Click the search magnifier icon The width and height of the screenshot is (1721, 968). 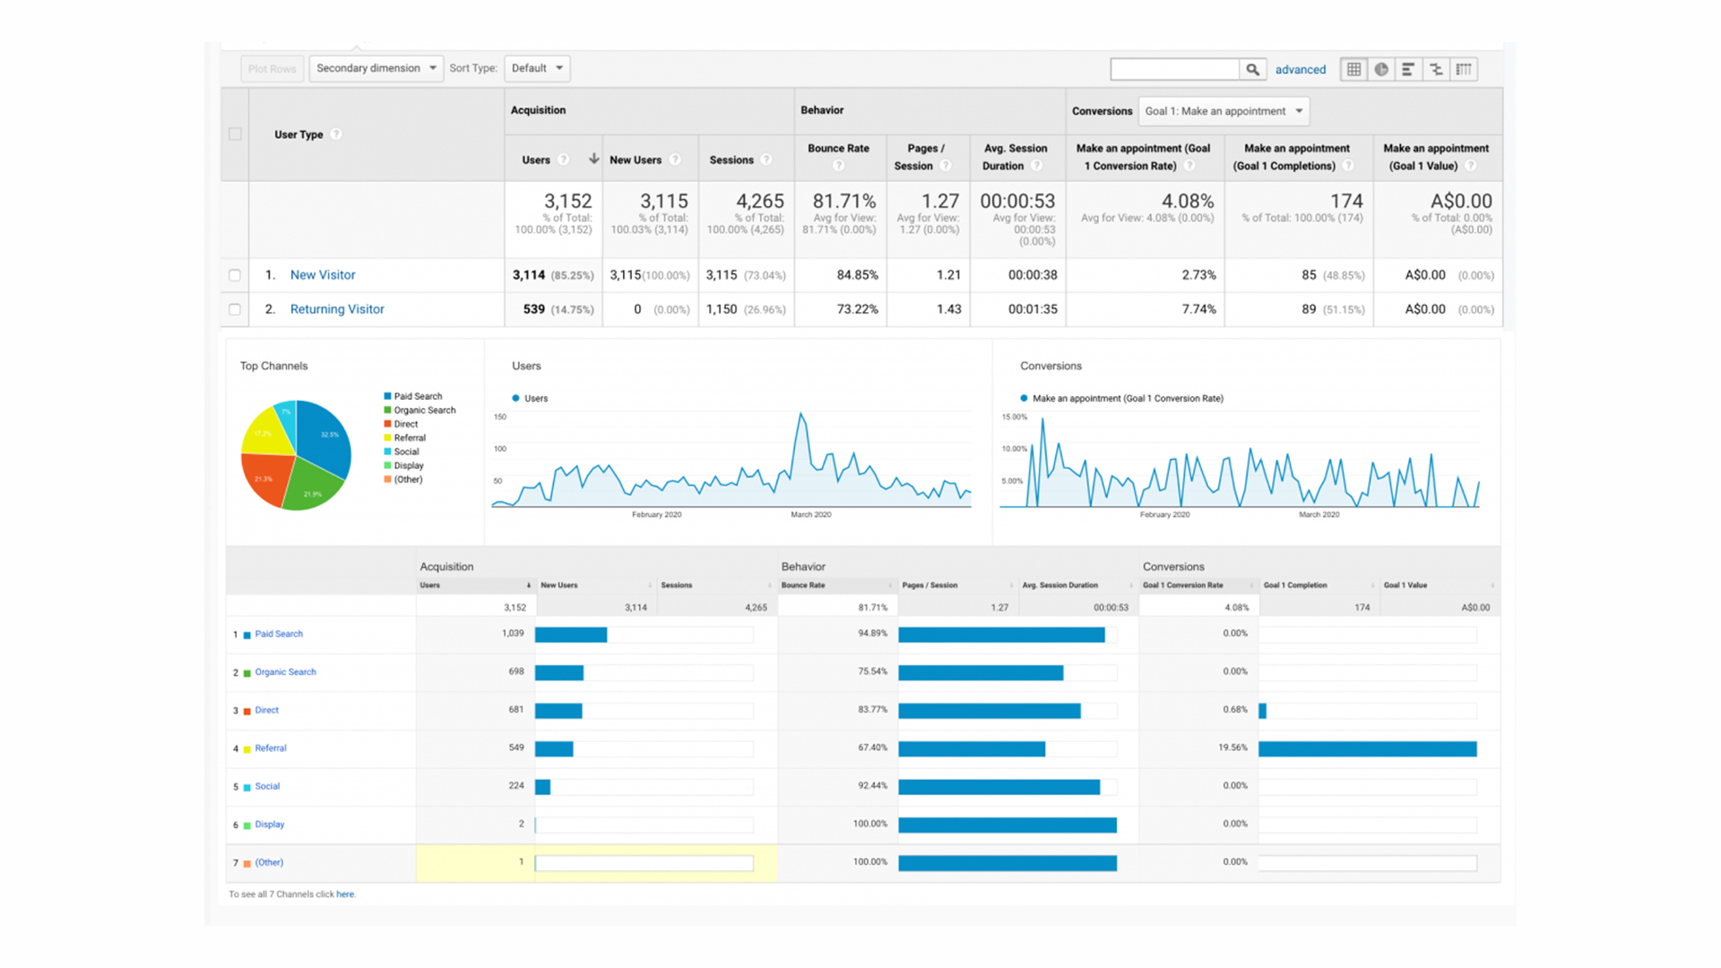coord(1252,69)
